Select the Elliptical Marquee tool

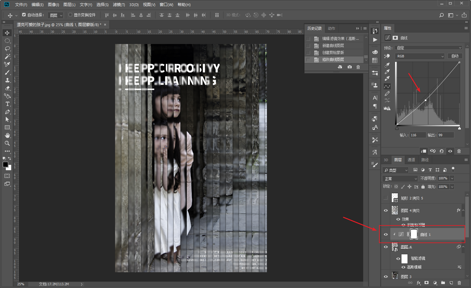(7, 41)
